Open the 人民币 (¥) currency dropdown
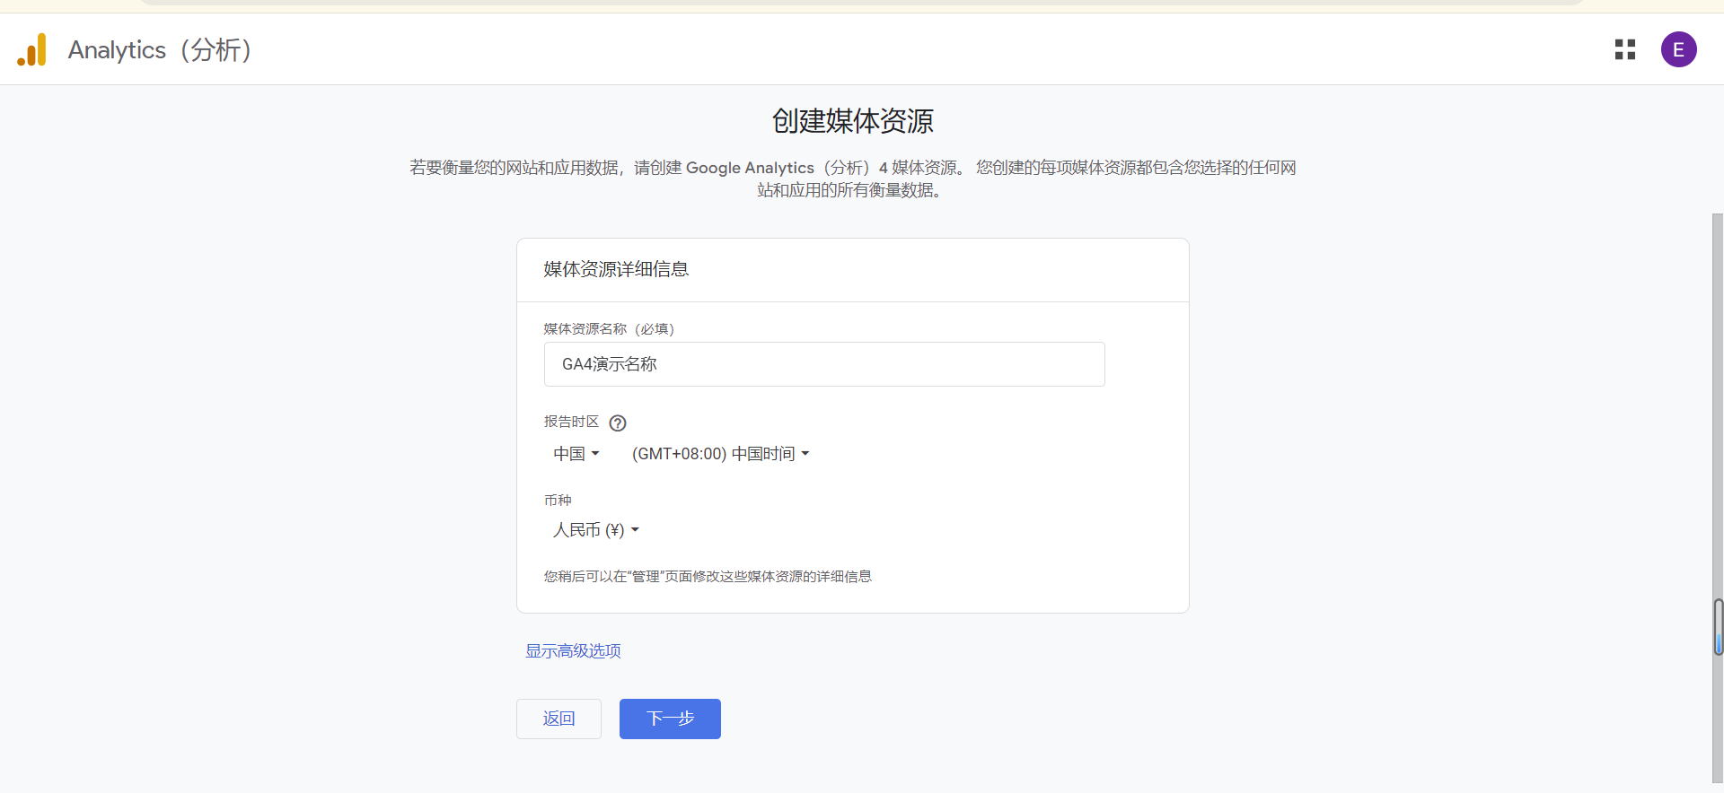Image resolution: width=1724 pixels, height=793 pixels. click(596, 530)
